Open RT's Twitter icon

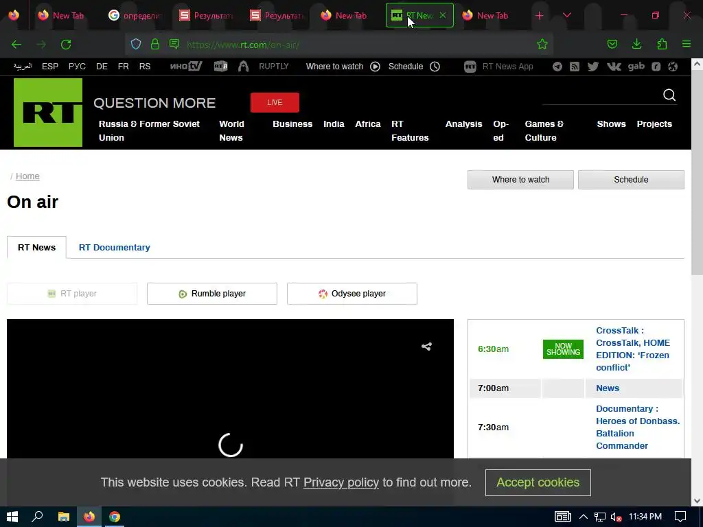(x=592, y=67)
